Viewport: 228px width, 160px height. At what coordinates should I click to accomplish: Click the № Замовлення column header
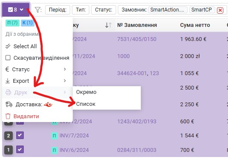pos(137,25)
